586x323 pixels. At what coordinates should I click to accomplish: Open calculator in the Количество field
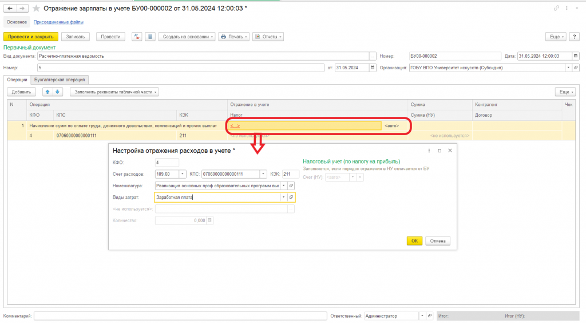pyautogui.click(x=209, y=220)
